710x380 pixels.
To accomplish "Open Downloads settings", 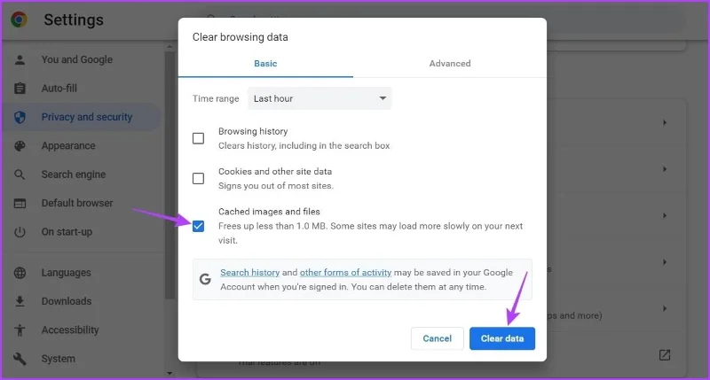I will click(67, 301).
